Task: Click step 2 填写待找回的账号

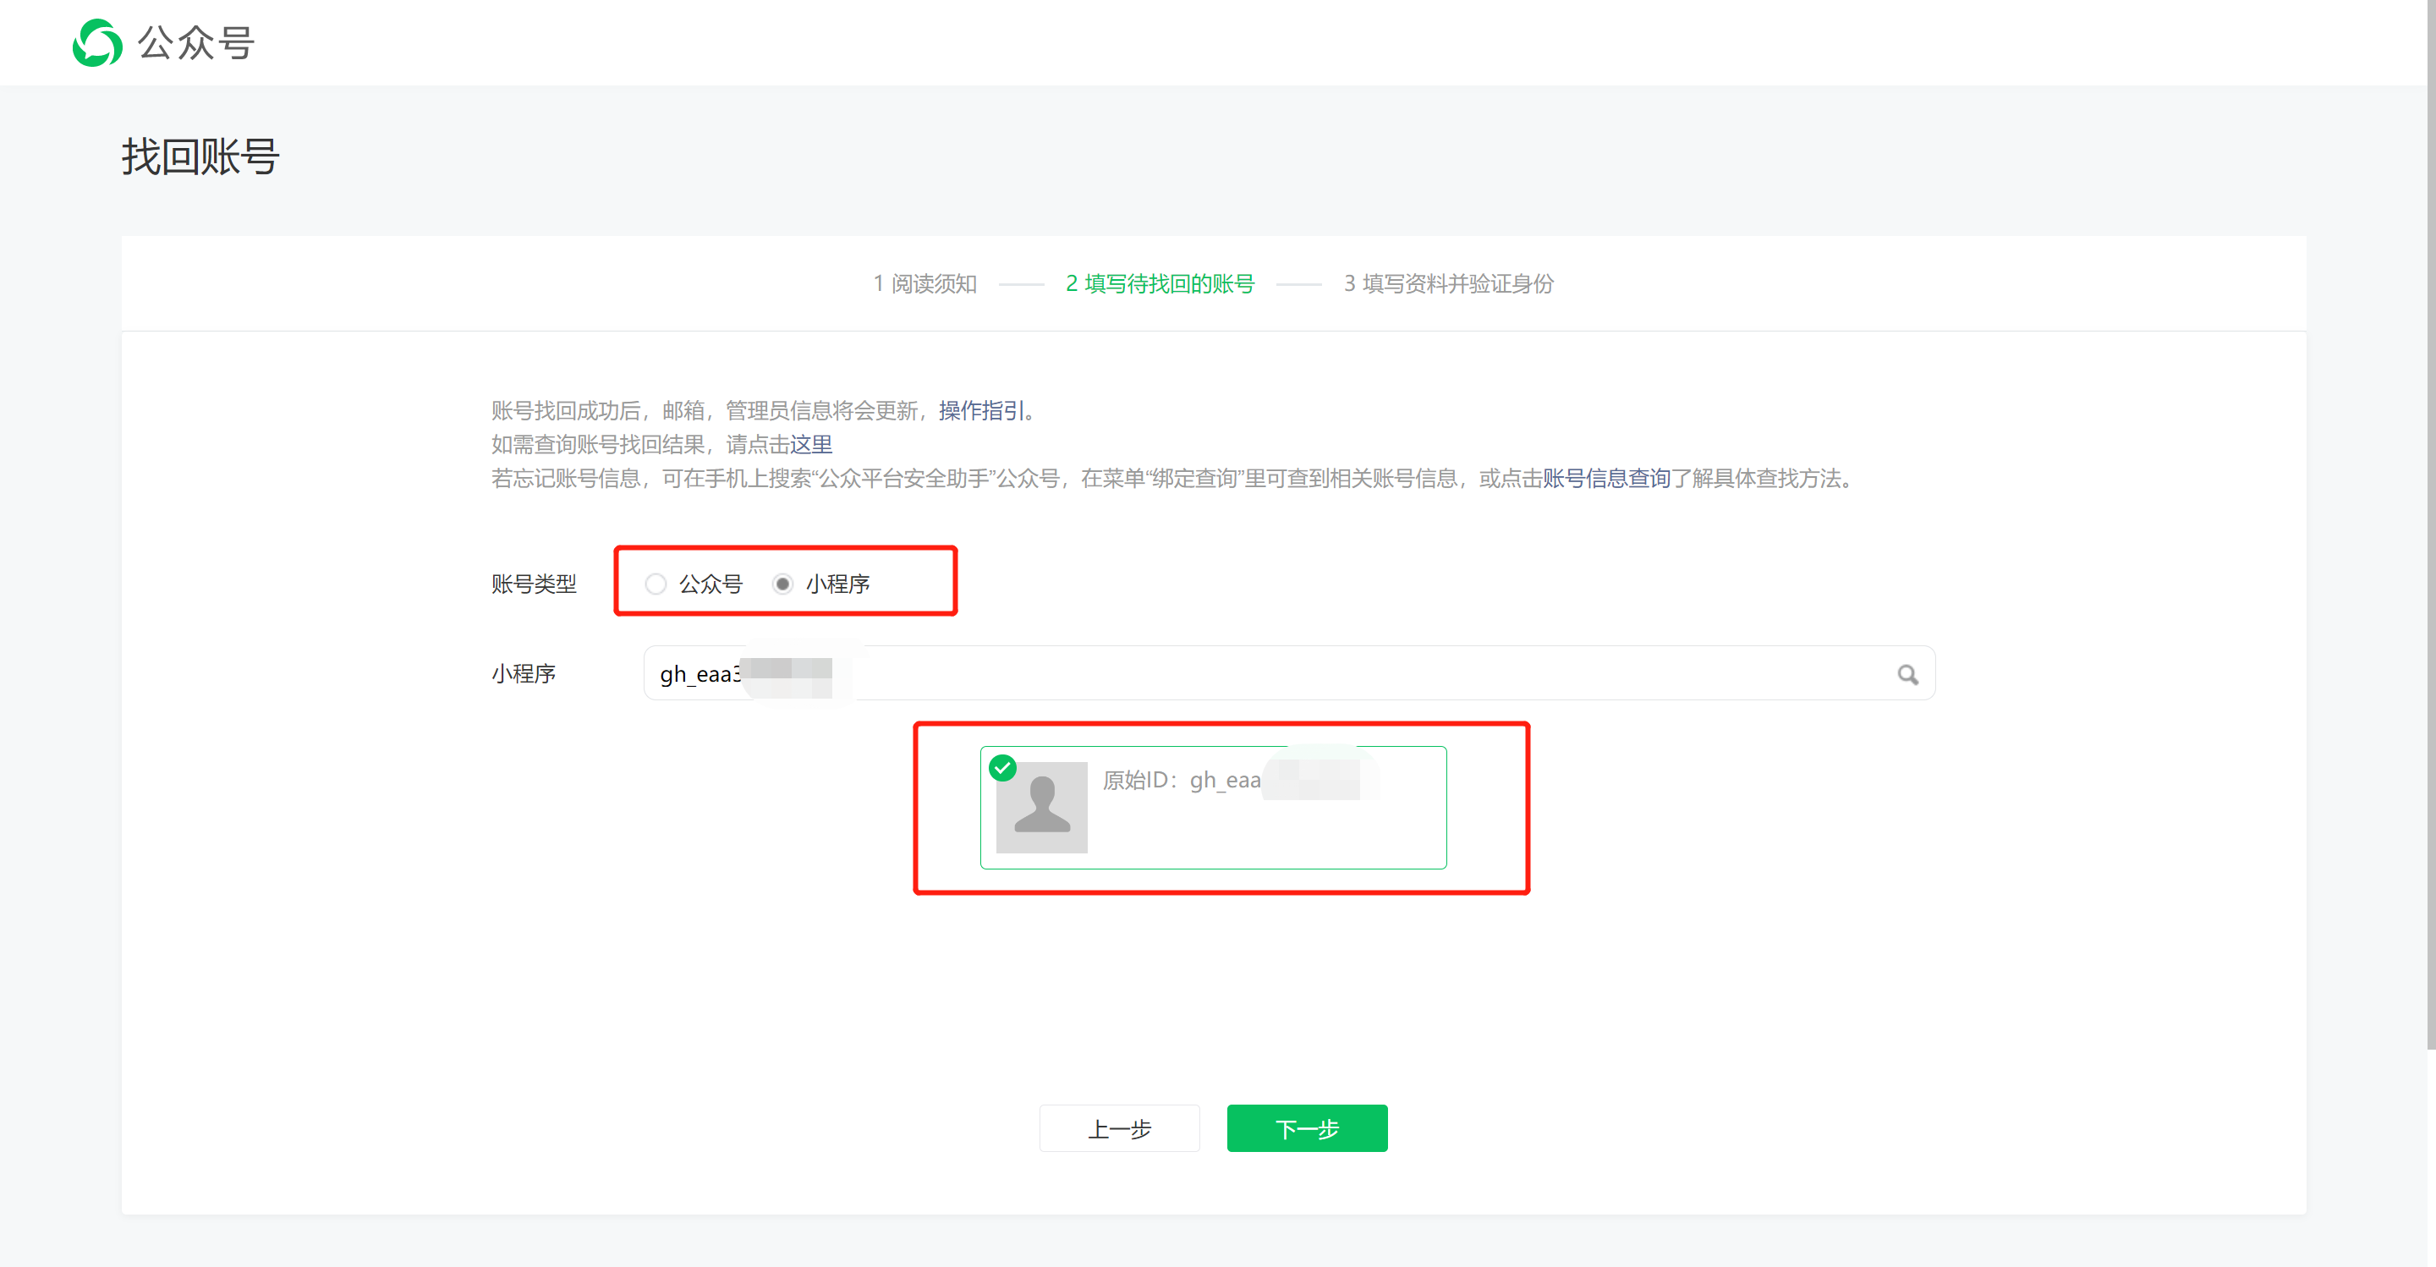Action: pyautogui.click(x=1160, y=283)
